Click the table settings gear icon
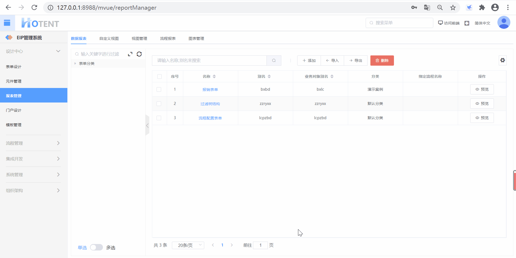 (x=503, y=60)
